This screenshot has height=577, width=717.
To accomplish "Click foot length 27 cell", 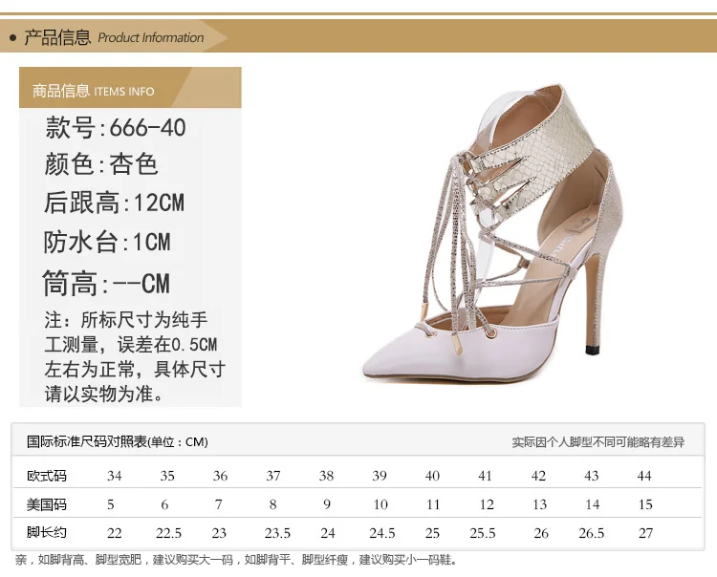I will click(x=645, y=533).
